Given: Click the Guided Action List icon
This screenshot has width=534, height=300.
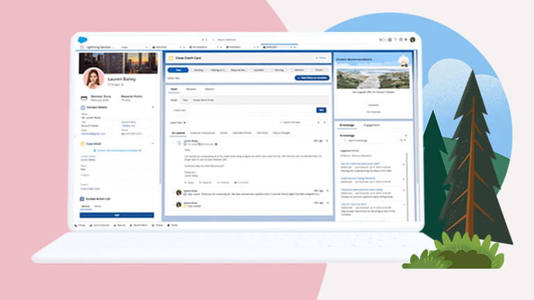Looking at the screenshot, I should click(82, 199).
